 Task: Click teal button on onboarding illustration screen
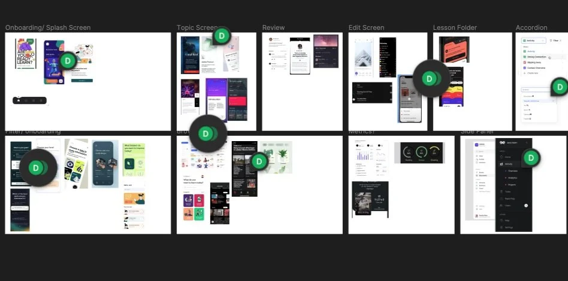[x=82, y=80]
